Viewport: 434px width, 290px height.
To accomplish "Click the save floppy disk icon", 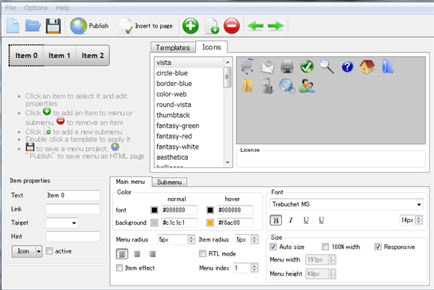I will [x=53, y=26].
